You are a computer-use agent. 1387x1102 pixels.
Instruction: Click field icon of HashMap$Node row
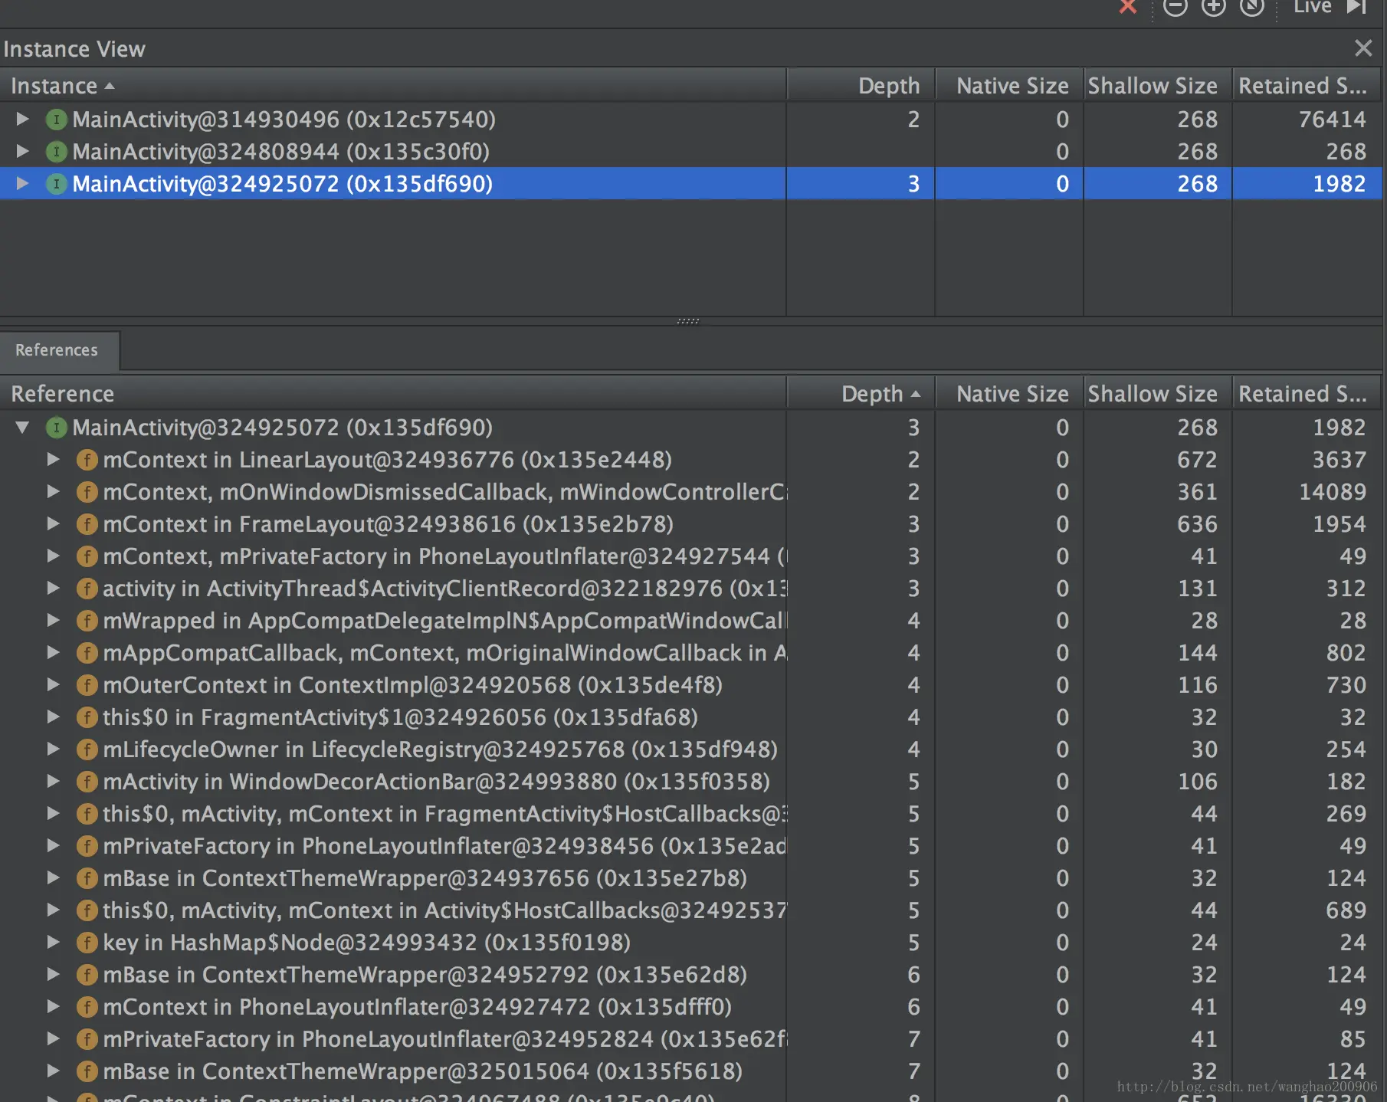coord(87,943)
